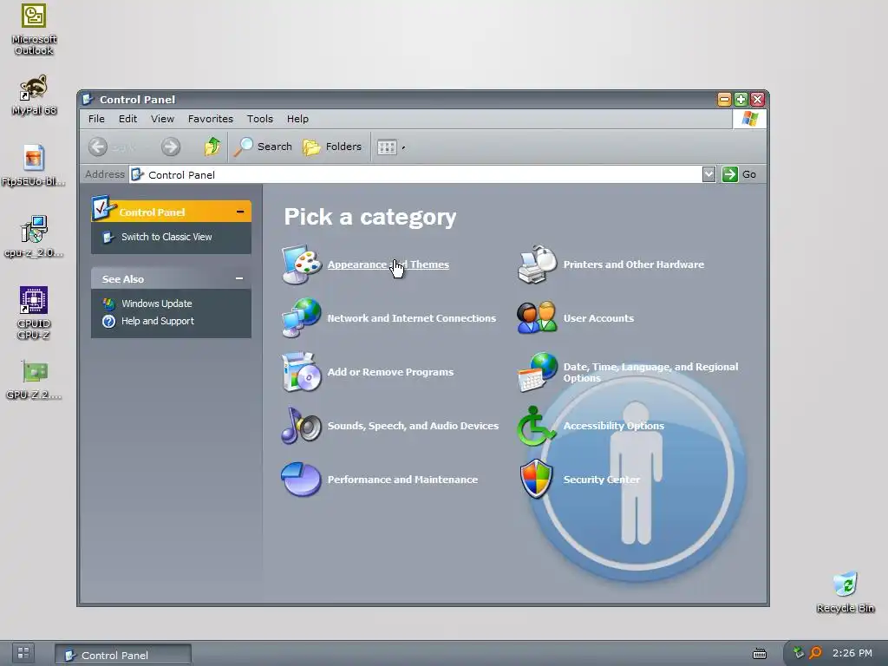The height and width of the screenshot is (666, 888).
Task: Click the Search toolbar button
Action: click(264, 147)
